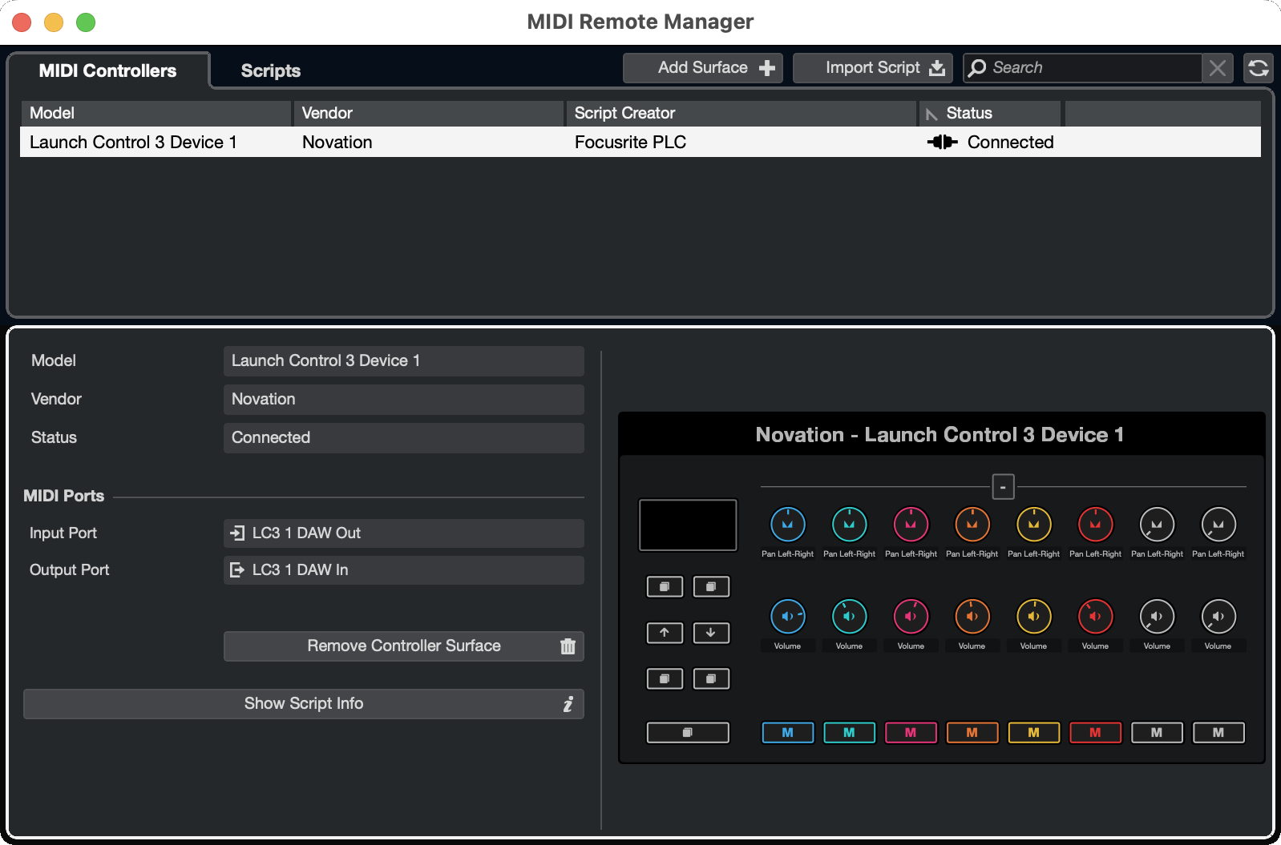This screenshot has height=845, width=1281.
Task: Click the down arrow surface button
Action: 711,633
